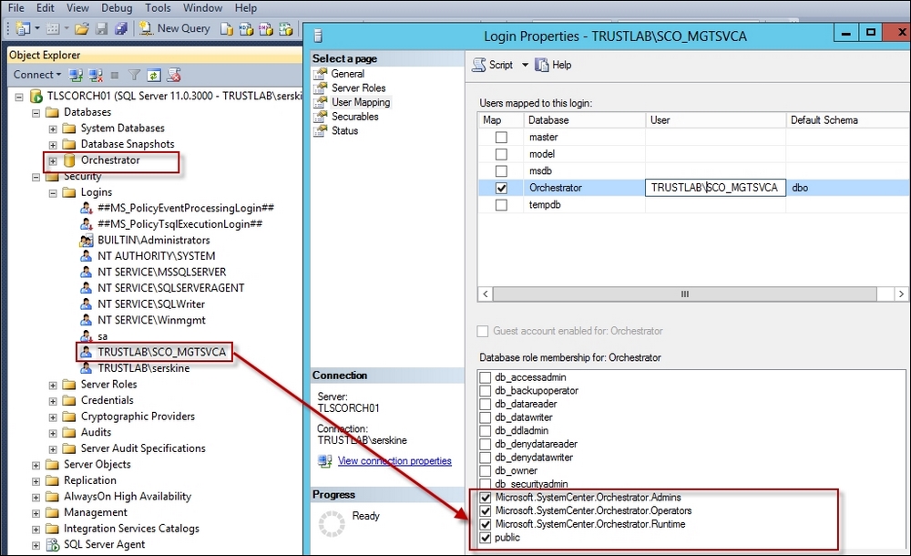This screenshot has width=911, height=556.
Task: Open the Server Roles page
Action: (x=358, y=88)
